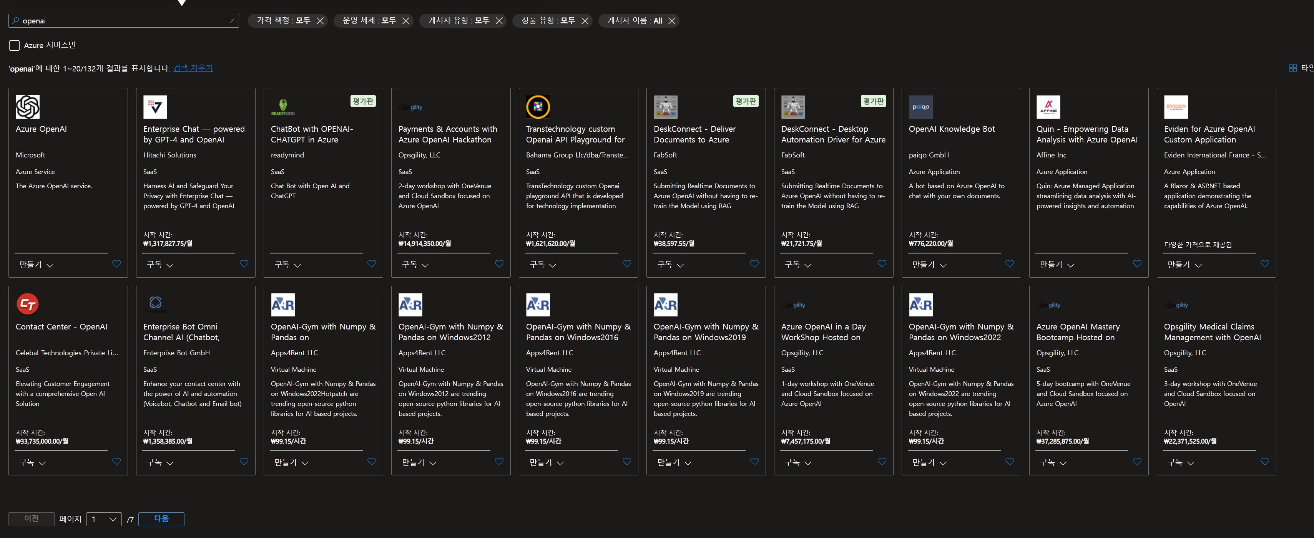Favorite the Azure OpenAI card heart icon

pos(116,264)
